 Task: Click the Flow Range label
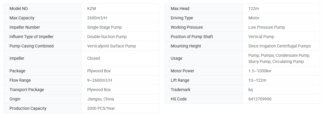(20, 80)
